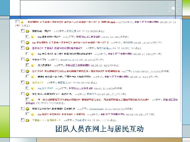Open the teal Re:生日快乐! reply title
The height and width of the screenshot is (142, 190).
tap(45, 88)
